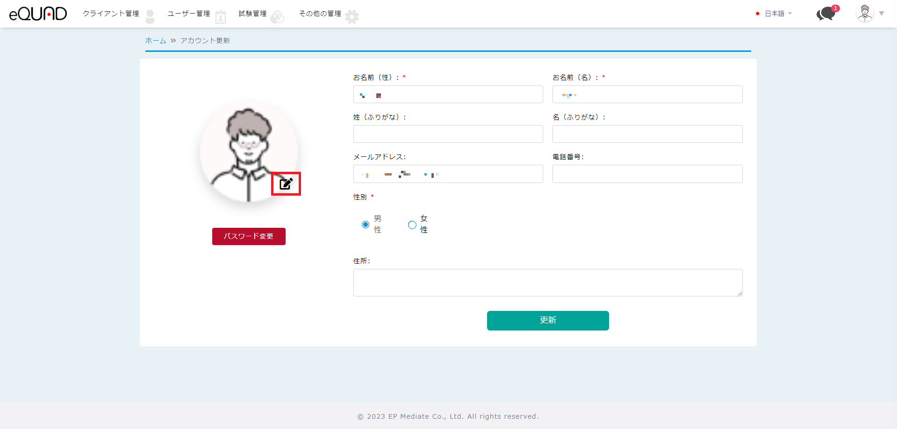Go to ホーム breadcrumb link
Viewport: 897px width, 429px height.
[x=156, y=41]
